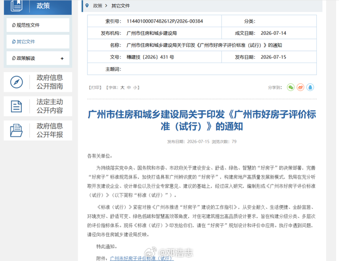Share the notice to Weibo
This screenshot has width=339, height=261.
[x=300, y=87]
